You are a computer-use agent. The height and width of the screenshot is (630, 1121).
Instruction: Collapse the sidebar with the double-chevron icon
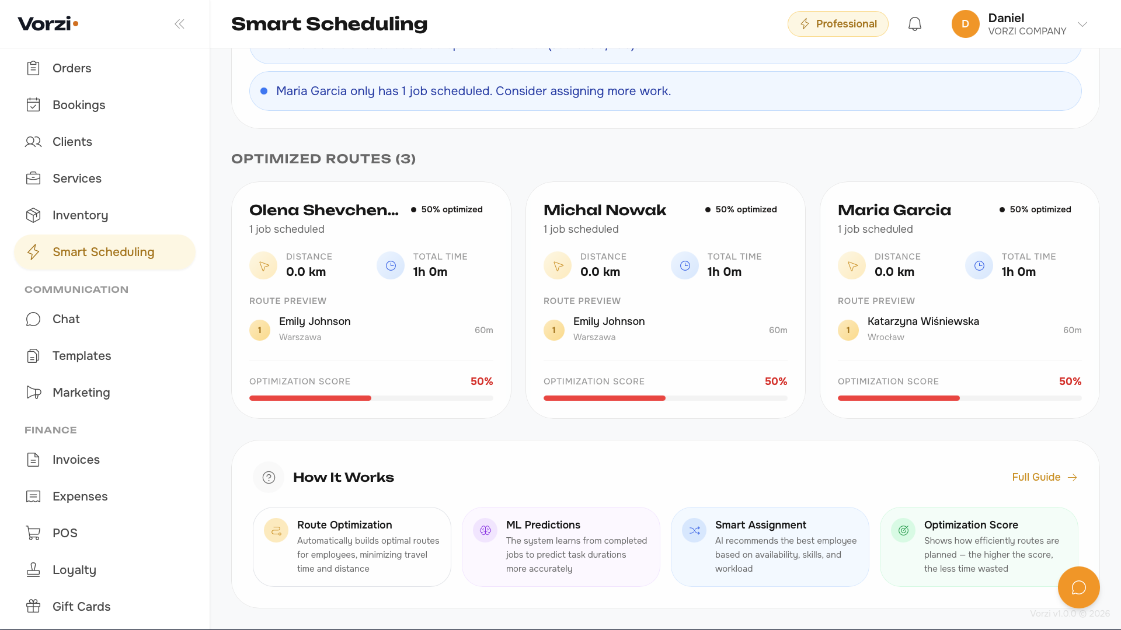pyautogui.click(x=179, y=24)
